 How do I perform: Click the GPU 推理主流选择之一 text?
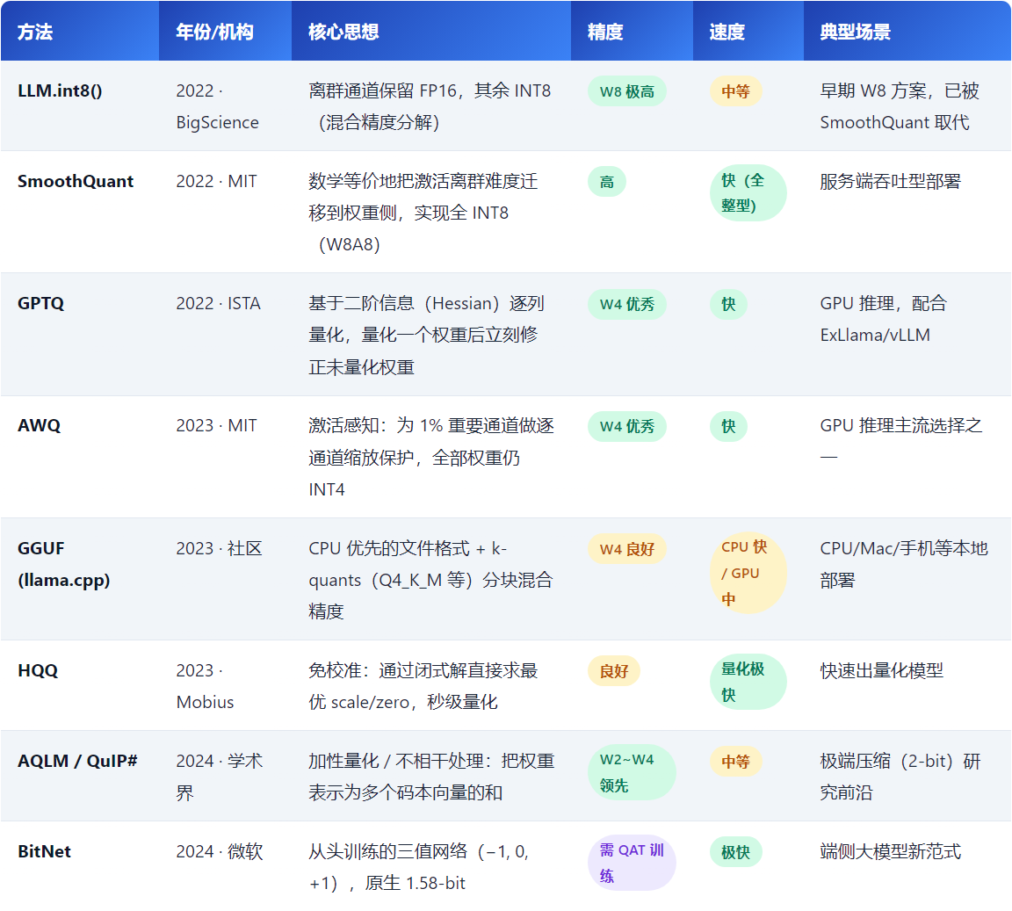pyautogui.click(x=901, y=442)
